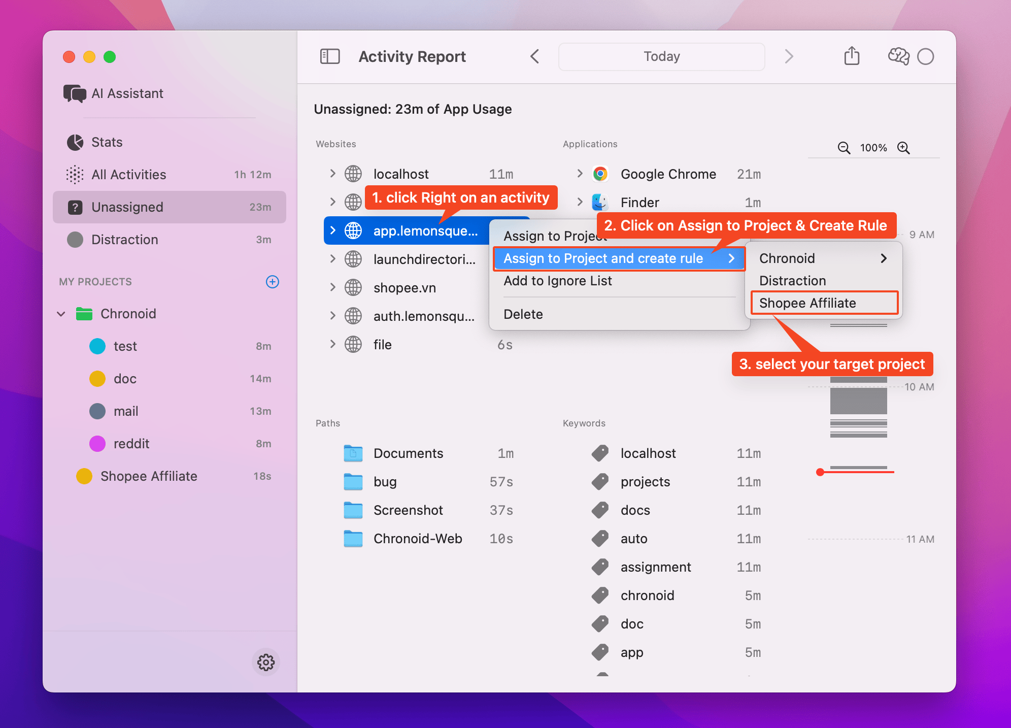Choose Add to Ignore List

pyautogui.click(x=558, y=281)
